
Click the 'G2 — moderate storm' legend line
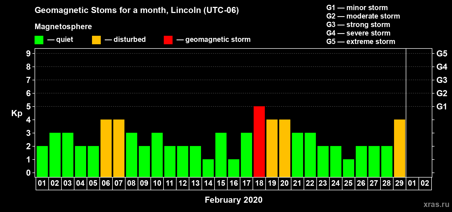363,16
